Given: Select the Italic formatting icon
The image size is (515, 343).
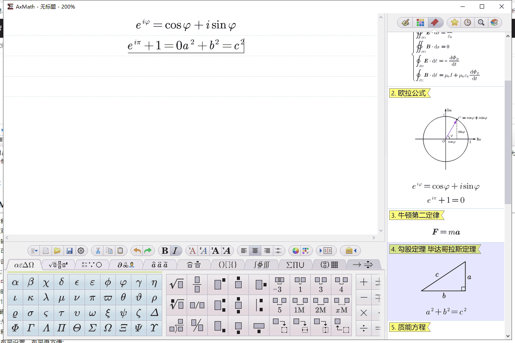Looking at the screenshot, I should click(175, 251).
